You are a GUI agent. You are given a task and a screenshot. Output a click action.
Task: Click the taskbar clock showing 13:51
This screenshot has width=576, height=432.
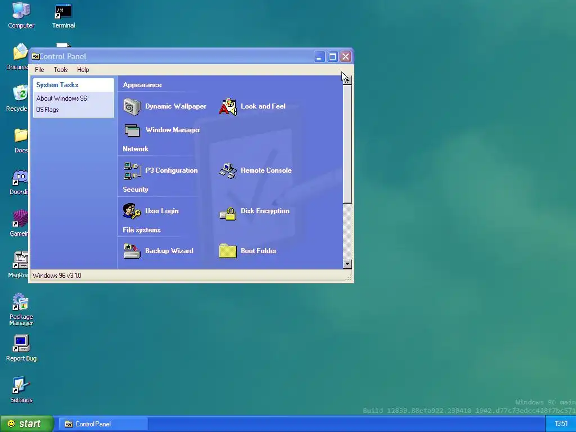point(561,424)
